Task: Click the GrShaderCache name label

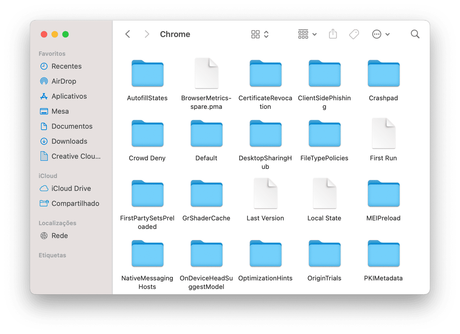Action: 207,218
